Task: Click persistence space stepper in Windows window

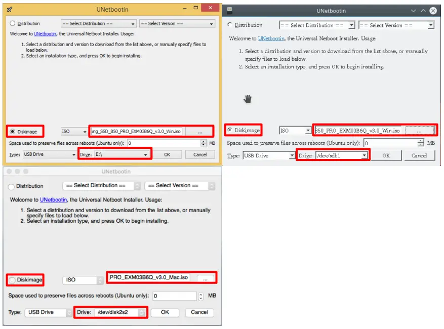Action: coord(204,143)
